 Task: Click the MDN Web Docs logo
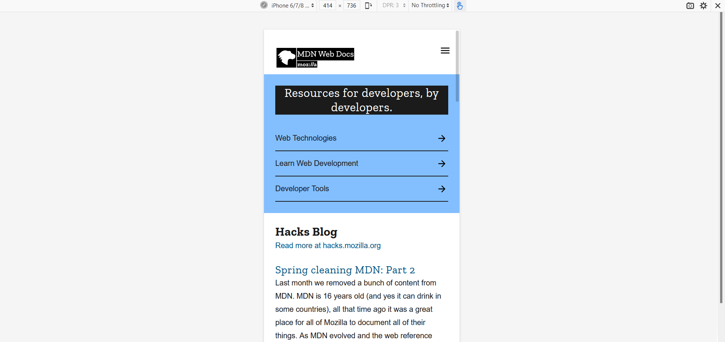click(315, 58)
